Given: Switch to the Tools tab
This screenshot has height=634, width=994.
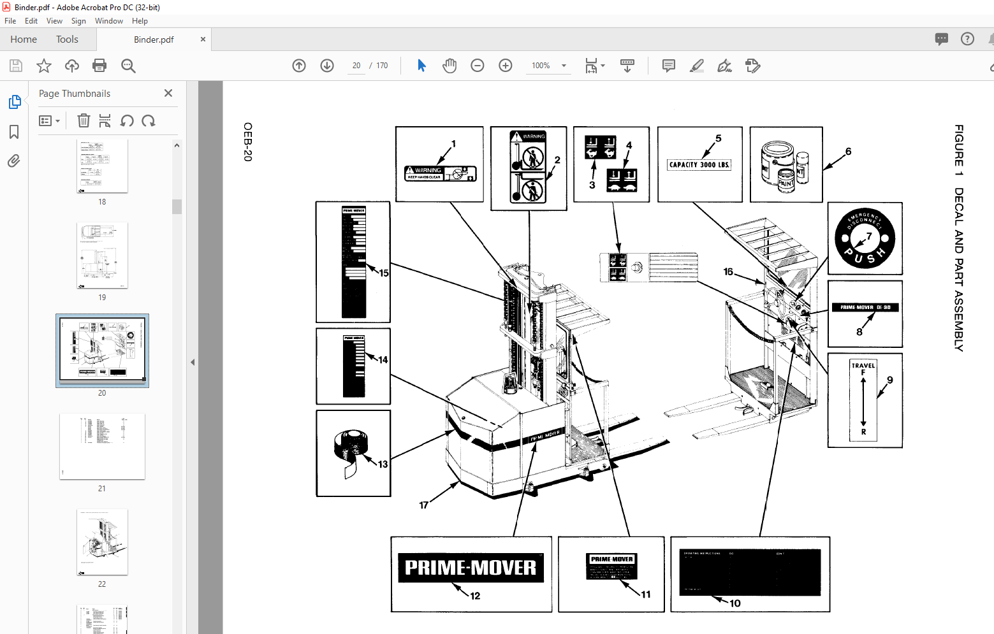Looking at the screenshot, I should tap(67, 40).
